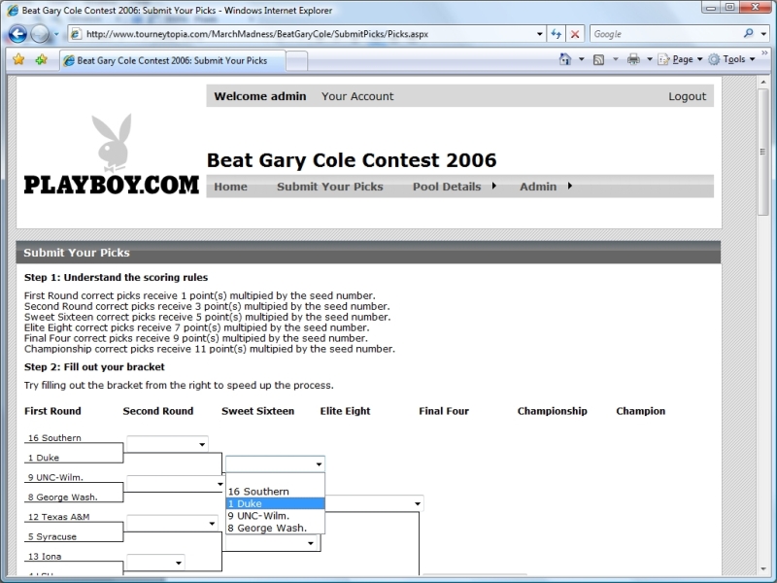This screenshot has width=777, height=583.
Task: Stop page loading with red X icon
Action: [x=575, y=34]
